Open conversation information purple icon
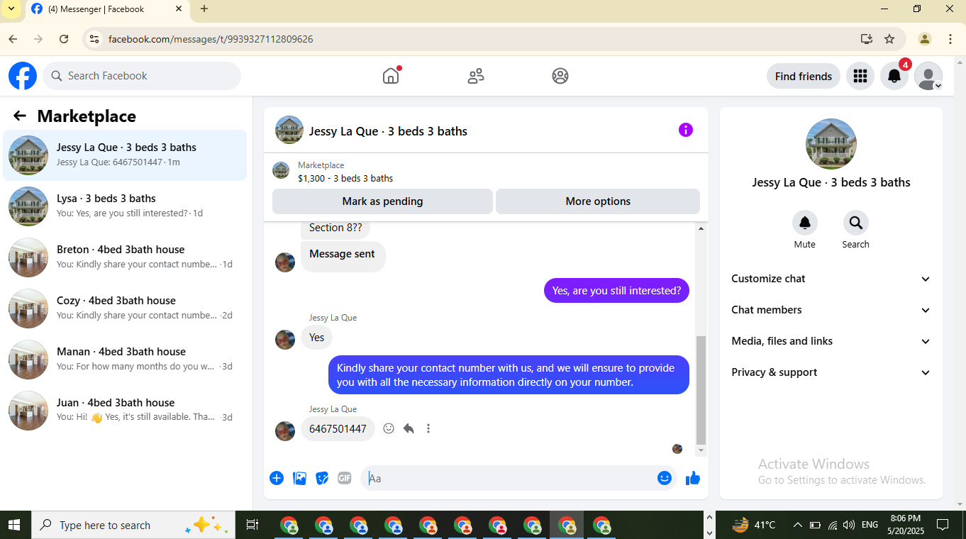966x539 pixels. (686, 130)
